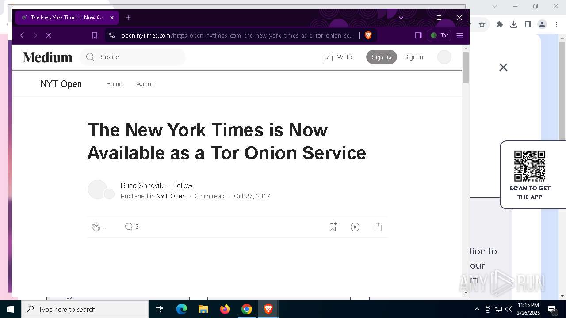Launch Firefox from the taskbar
Viewport: 566px width, 318px height.
[225, 309]
